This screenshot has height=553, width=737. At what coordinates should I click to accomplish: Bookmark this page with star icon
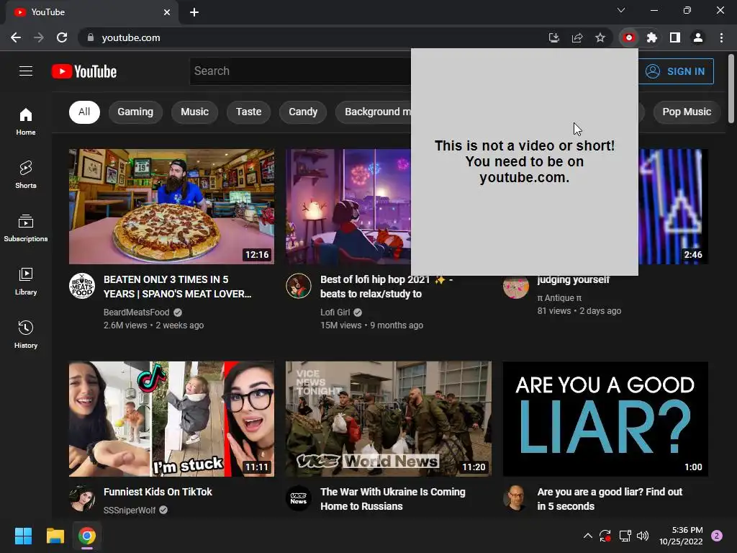(600, 37)
